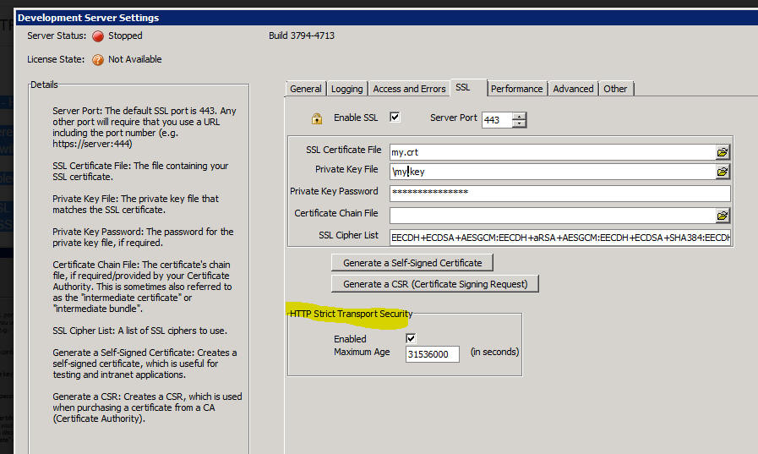Focus the SSL Certificate File field

[x=553, y=152]
